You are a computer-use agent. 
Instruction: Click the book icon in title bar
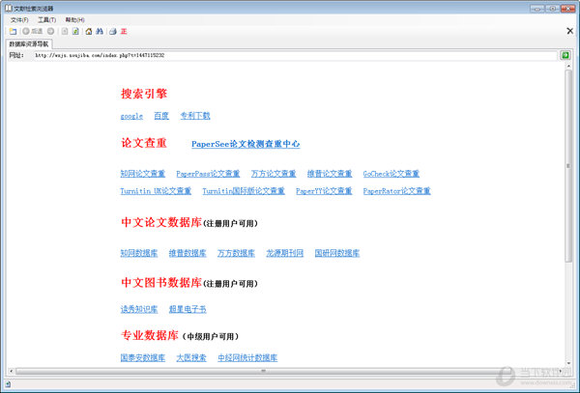(x=8, y=8)
